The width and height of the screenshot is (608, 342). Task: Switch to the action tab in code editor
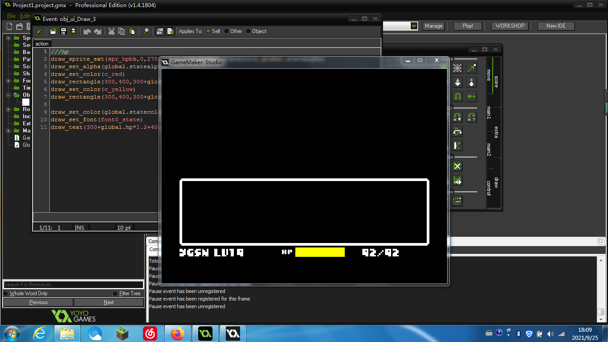(x=42, y=44)
